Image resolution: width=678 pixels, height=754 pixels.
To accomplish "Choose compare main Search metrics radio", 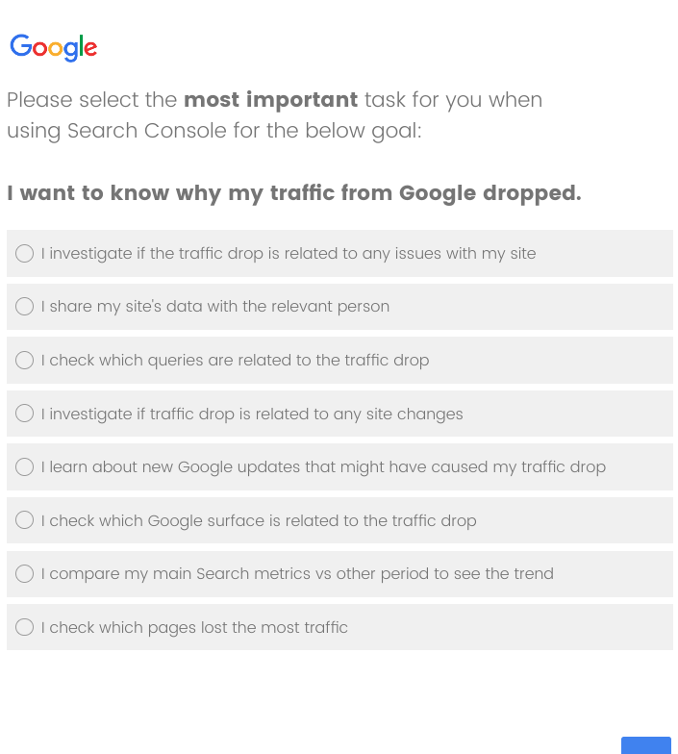I will click(x=25, y=573).
